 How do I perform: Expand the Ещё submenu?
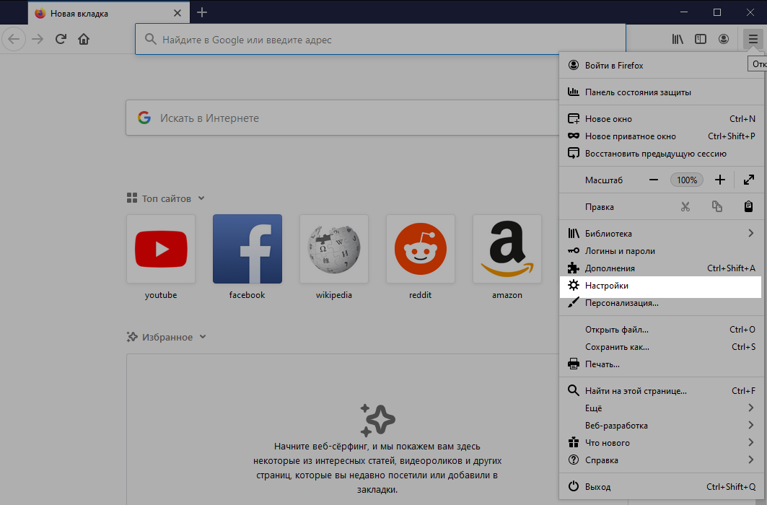pyautogui.click(x=660, y=408)
